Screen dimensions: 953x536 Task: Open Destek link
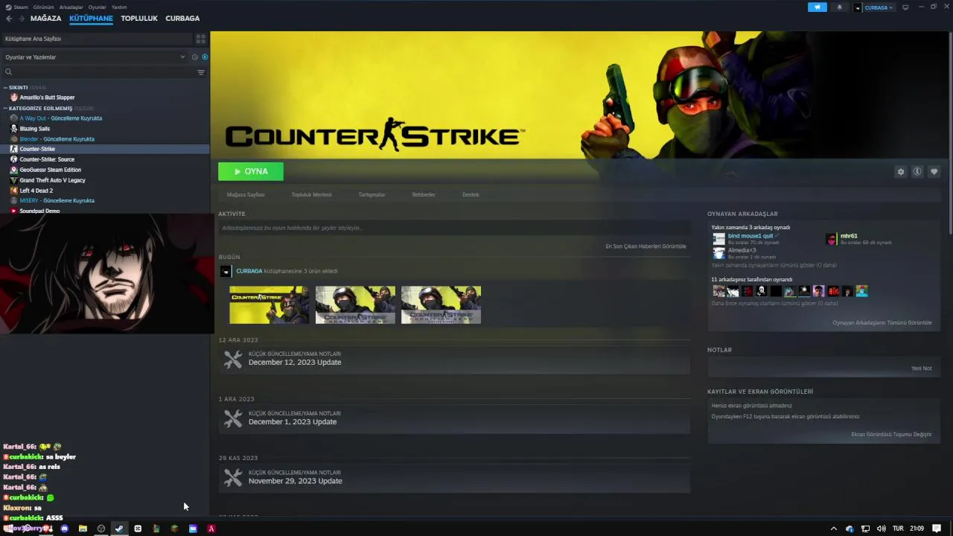[x=471, y=195]
